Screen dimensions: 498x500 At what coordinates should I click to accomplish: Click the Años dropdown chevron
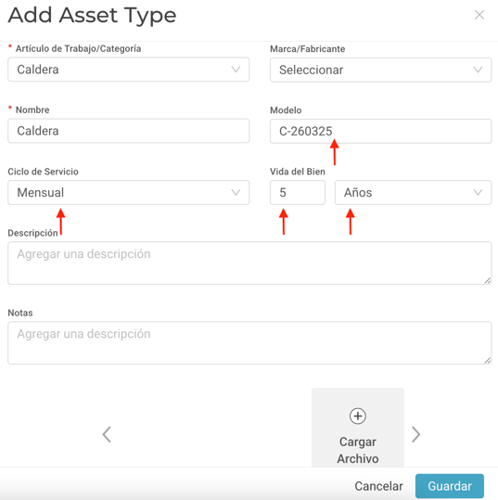click(x=478, y=192)
